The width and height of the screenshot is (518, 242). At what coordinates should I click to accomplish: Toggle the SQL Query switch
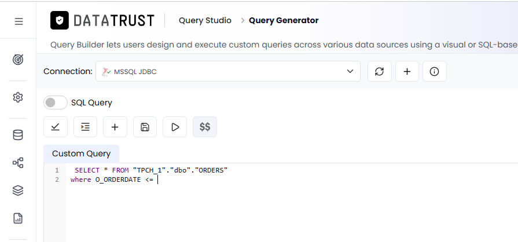[x=55, y=102]
